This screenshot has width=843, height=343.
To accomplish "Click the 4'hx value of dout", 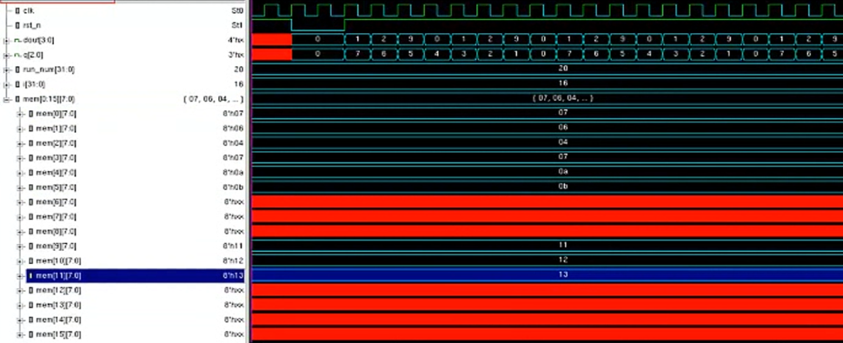I will [x=236, y=40].
